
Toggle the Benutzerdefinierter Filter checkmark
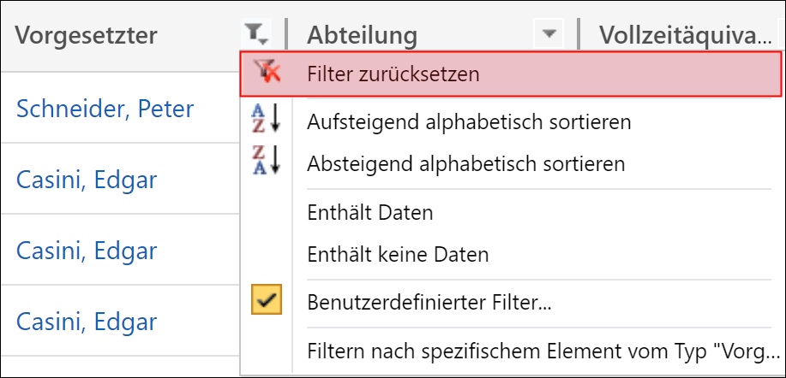tap(267, 299)
